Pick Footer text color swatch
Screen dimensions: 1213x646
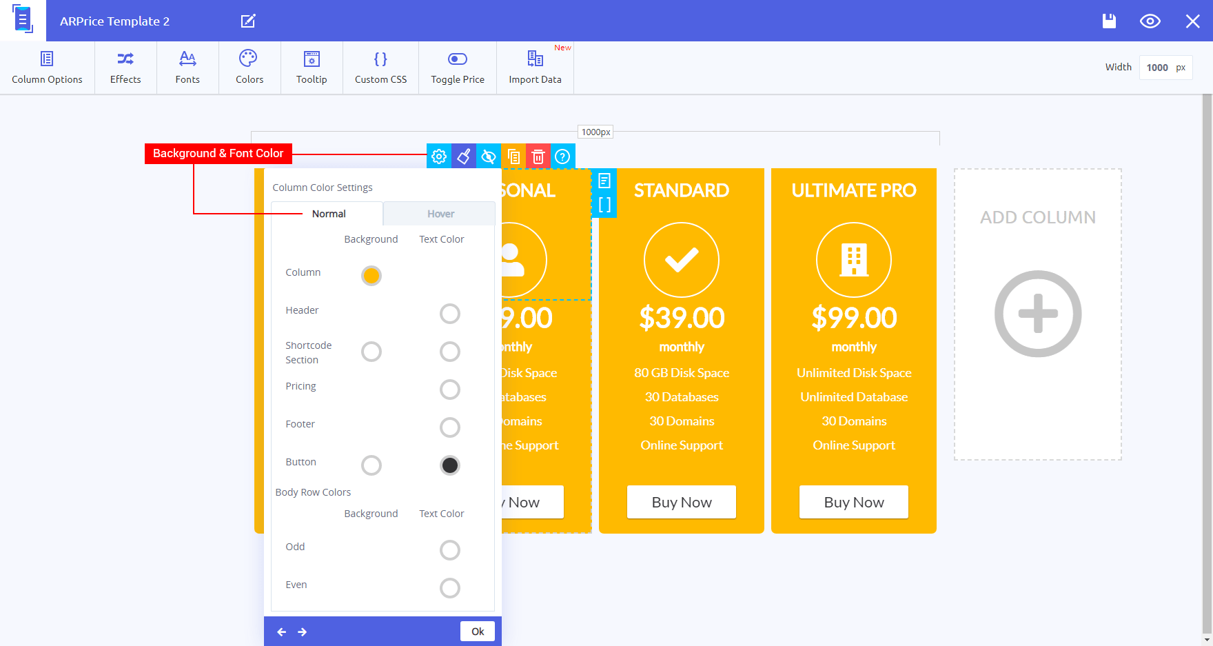[x=450, y=427]
